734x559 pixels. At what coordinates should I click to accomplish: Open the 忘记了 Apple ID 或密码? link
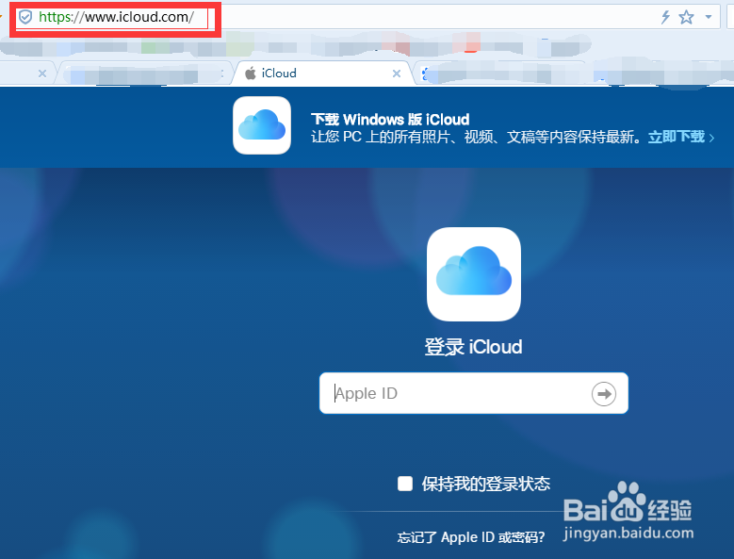coord(471,537)
